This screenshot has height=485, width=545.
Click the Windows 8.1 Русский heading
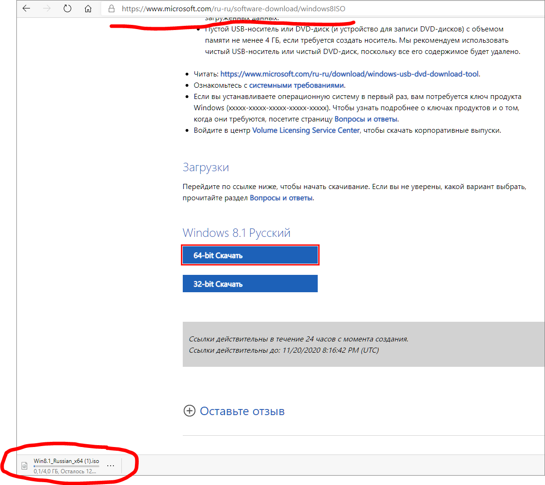coord(236,233)
